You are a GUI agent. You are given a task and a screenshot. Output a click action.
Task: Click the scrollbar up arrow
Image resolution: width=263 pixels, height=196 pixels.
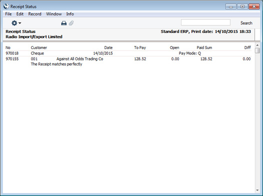click(257, 45)
